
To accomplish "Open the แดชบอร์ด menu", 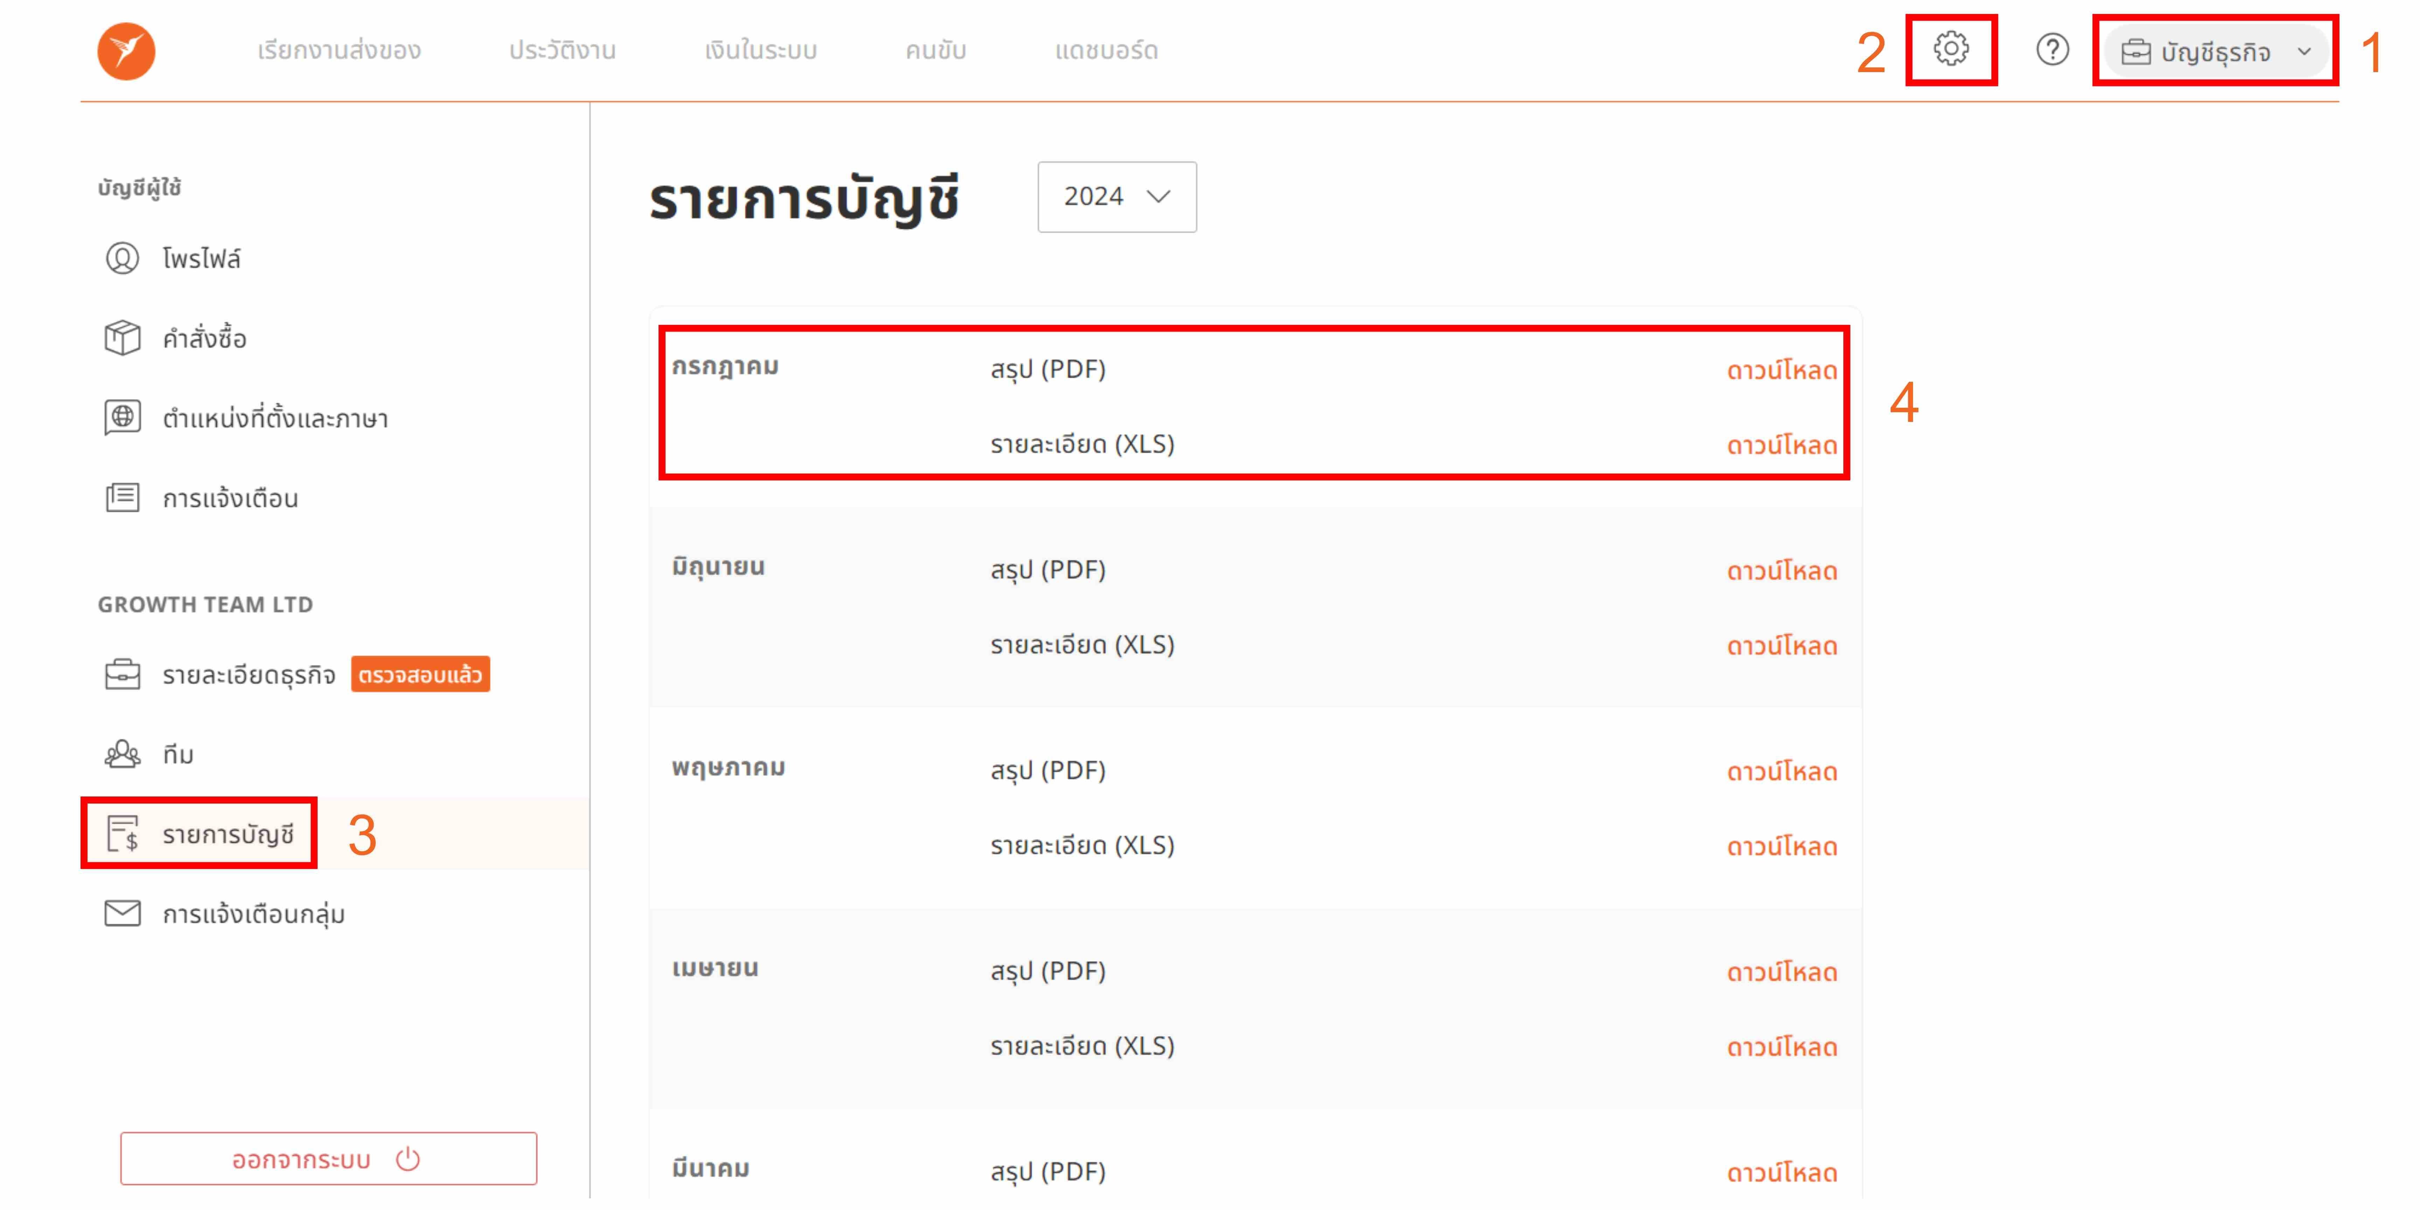I will [x=1107, y=51].
